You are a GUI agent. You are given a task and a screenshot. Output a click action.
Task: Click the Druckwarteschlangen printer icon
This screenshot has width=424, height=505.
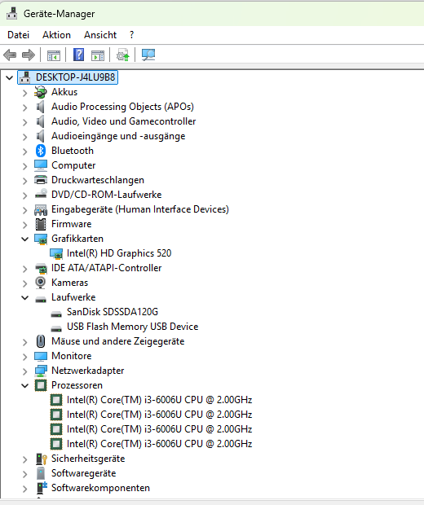click(x=41, y=180)
